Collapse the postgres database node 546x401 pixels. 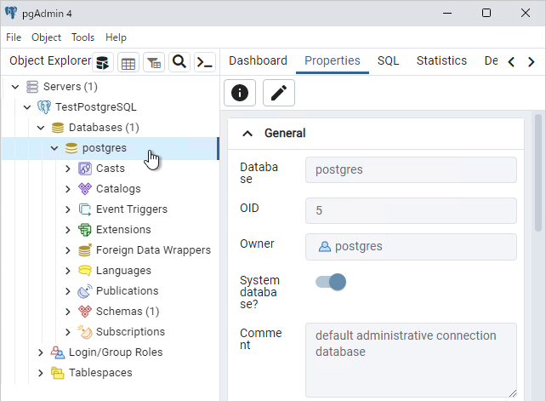pos(54,148)
